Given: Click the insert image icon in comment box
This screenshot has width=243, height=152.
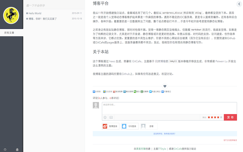Looking at the screenshot, I should tap(111, 117).
